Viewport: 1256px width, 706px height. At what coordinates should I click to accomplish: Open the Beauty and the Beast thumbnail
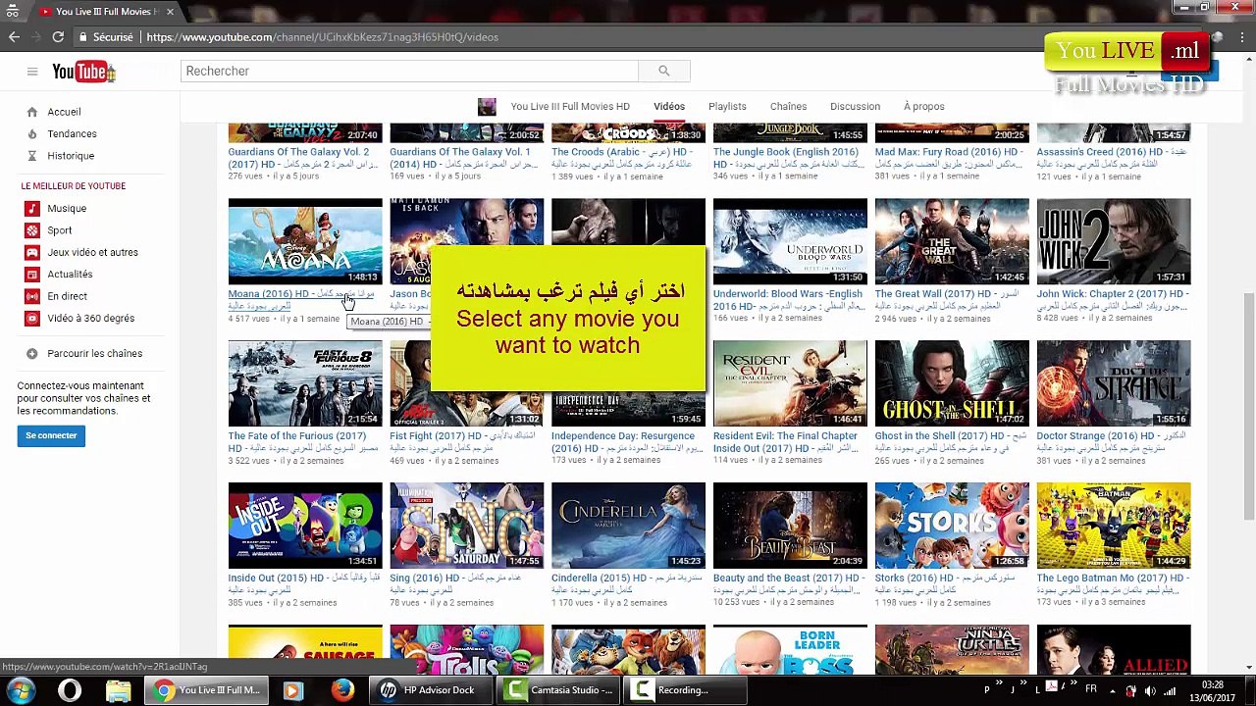click(790, 526)
